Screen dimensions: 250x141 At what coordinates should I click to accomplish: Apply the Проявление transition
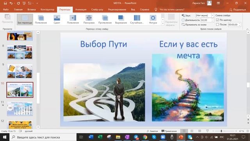point(105,19)
